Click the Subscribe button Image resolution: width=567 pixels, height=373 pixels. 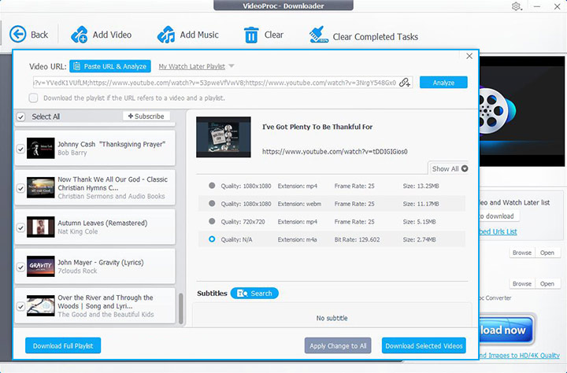[146, 116]
